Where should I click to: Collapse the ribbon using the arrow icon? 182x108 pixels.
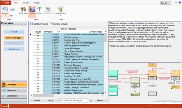pyautogui.click(x=176, y=2)
